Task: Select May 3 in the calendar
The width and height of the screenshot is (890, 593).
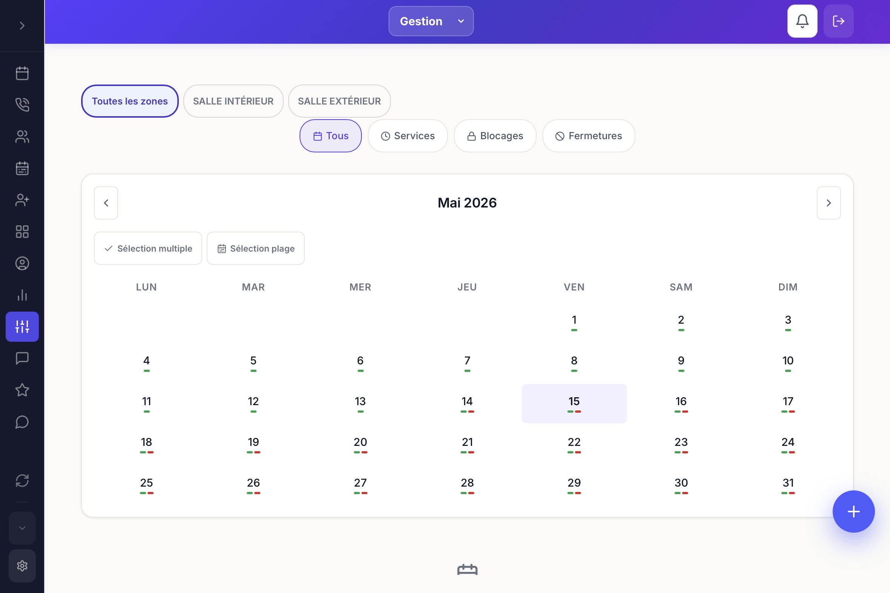Action: click(788, 322)
